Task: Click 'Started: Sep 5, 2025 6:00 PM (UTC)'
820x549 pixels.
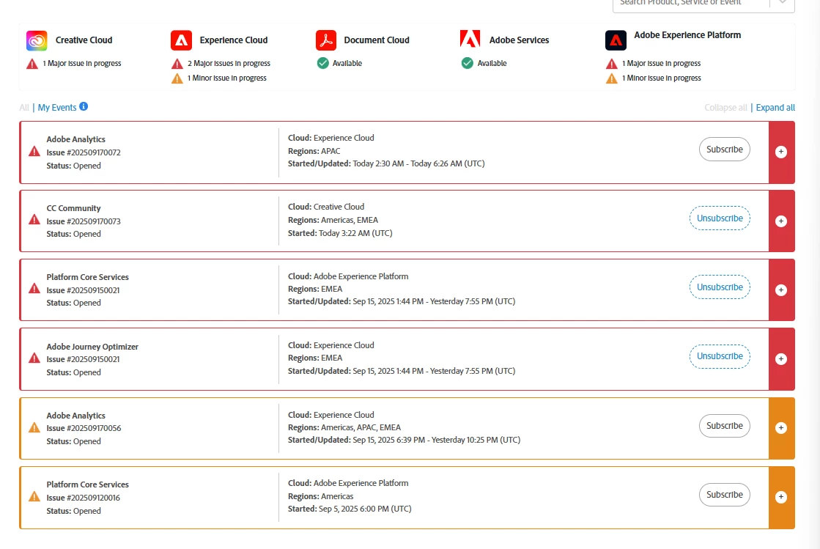Action: click(x=350, y=509)
